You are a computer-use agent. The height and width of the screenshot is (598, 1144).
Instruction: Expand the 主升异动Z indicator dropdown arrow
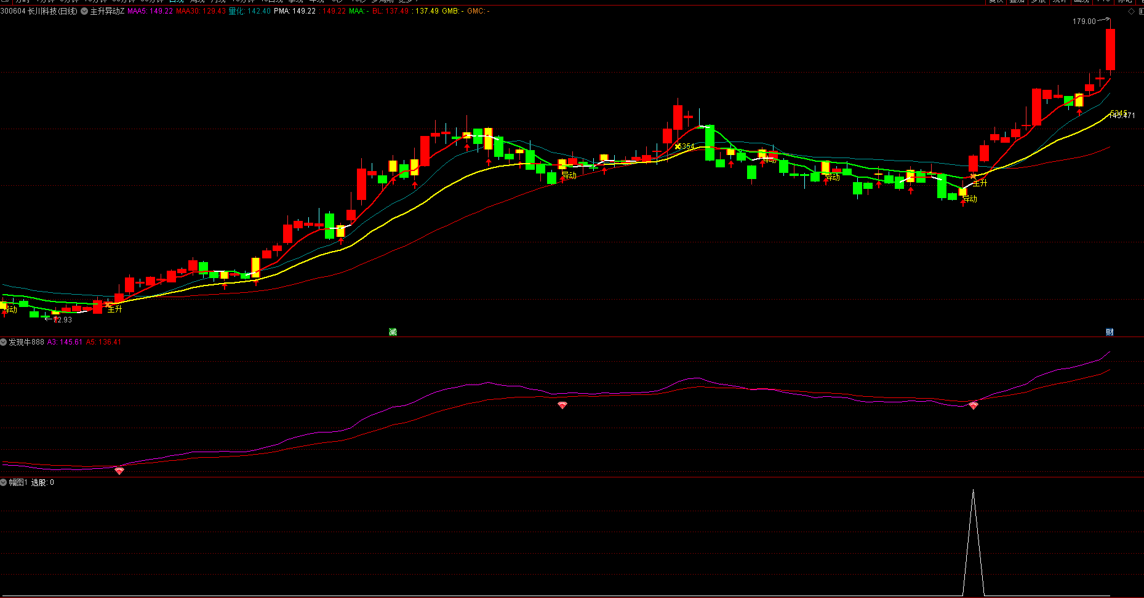84,11
